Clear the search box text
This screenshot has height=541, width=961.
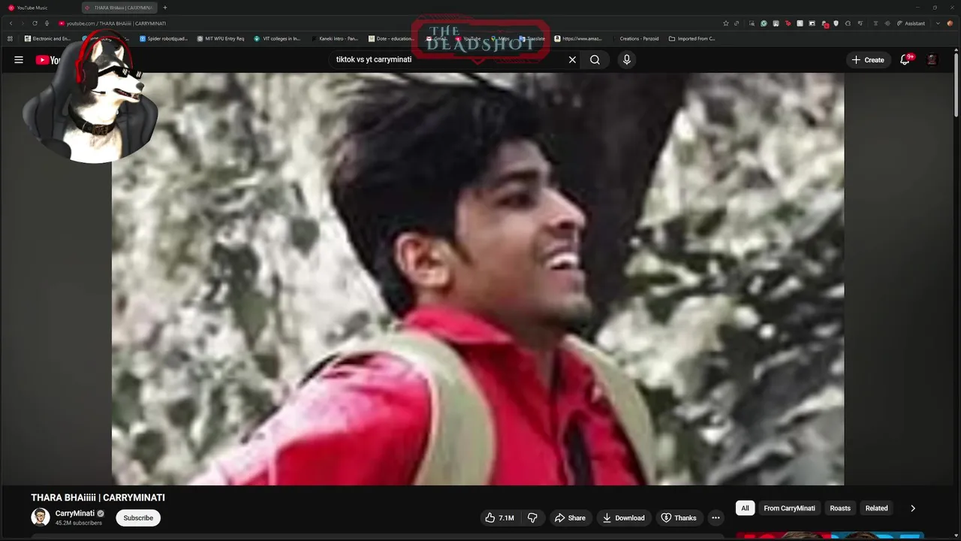572,60
